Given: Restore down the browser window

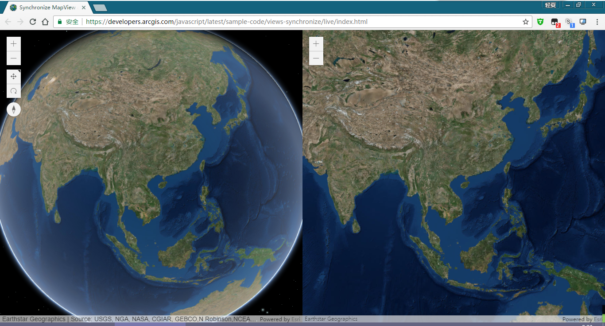Looking at the screenshot, I should pyautogui.click(x=579, y=5).
